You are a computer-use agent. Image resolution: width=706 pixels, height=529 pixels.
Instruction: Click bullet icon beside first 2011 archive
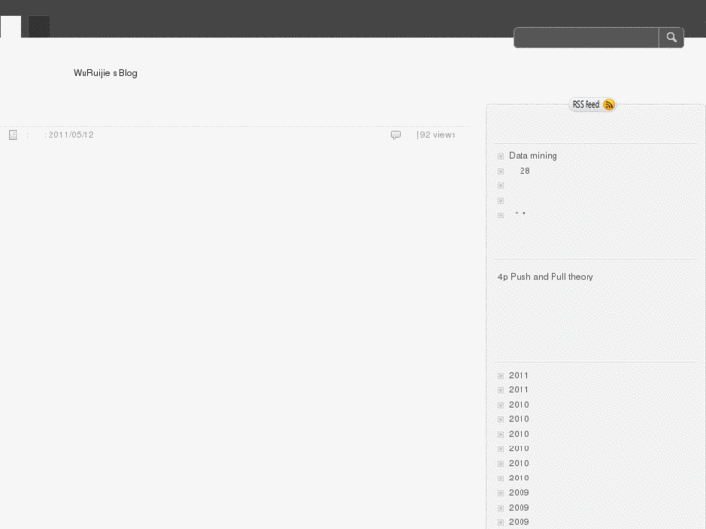(x=501, y=376)
